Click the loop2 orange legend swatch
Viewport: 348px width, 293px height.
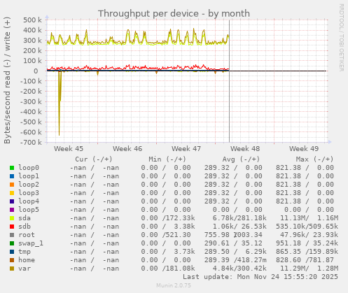12,185
